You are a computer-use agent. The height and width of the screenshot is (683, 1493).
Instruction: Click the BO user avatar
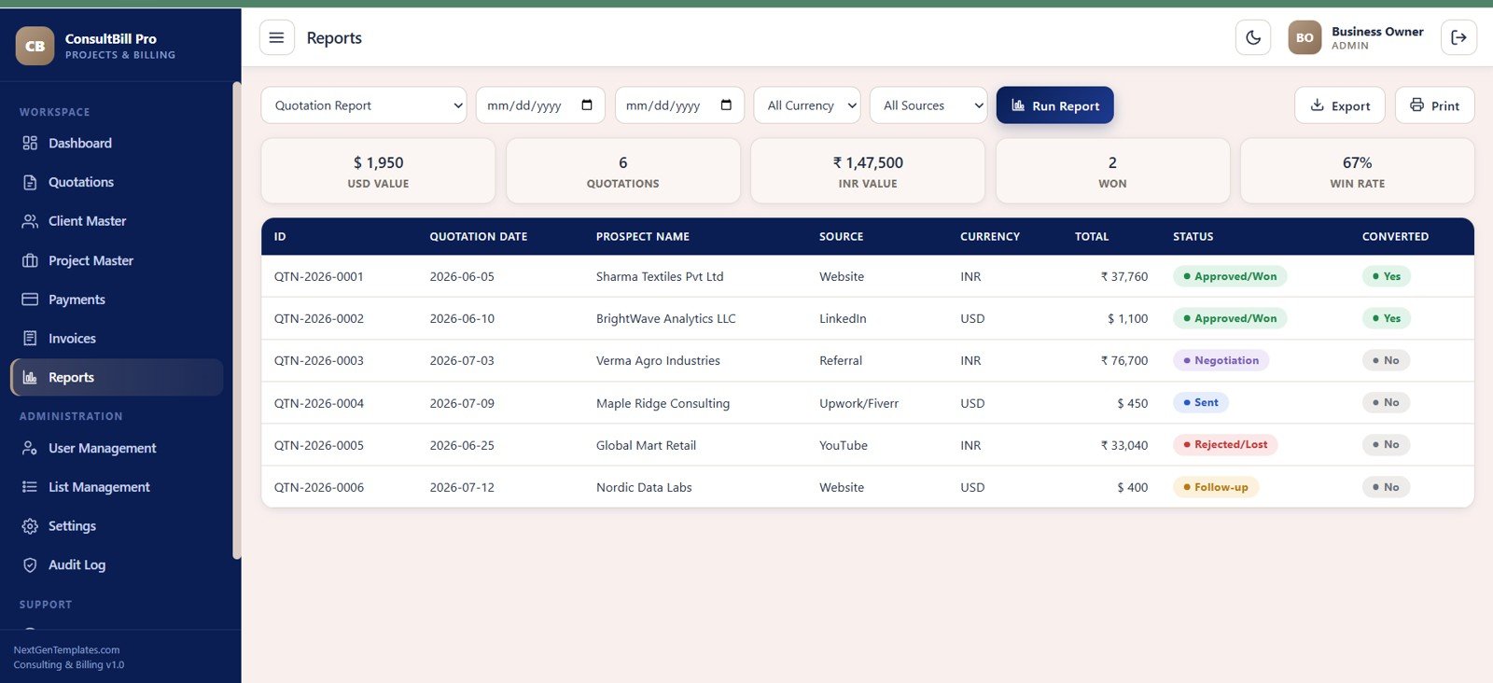click(1305, 37)
